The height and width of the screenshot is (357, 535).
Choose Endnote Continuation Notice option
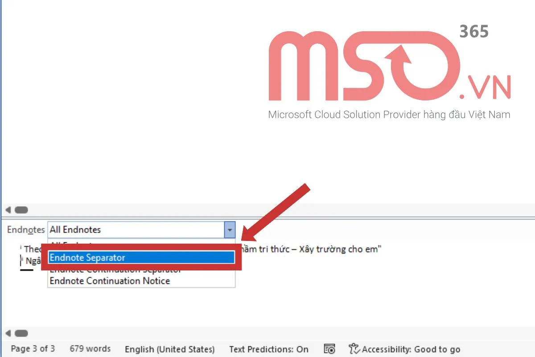coord(110,281)
